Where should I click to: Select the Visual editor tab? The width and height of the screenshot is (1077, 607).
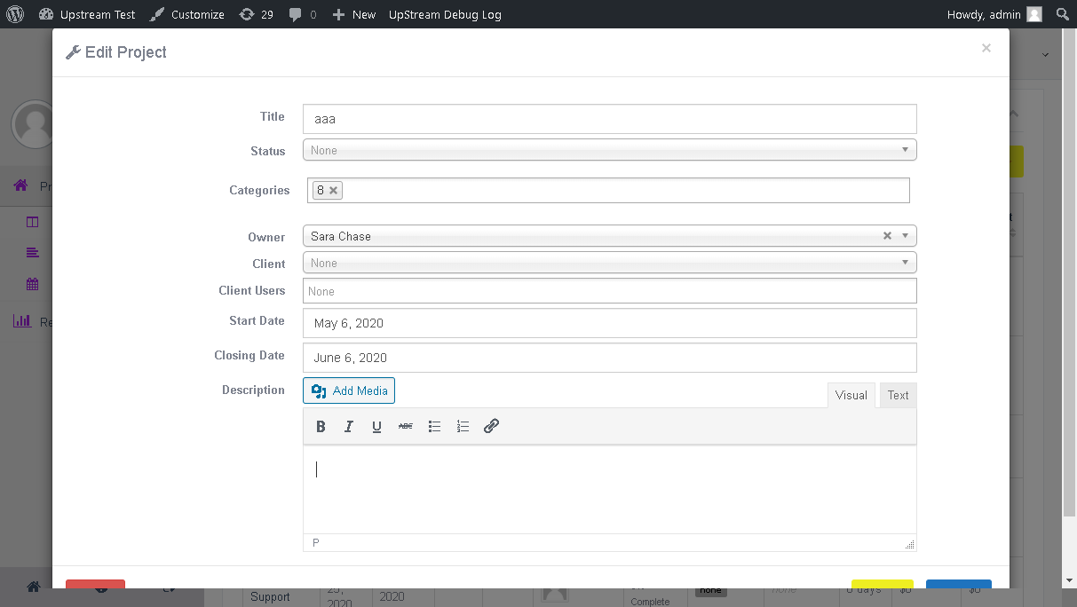coord(851,394)
